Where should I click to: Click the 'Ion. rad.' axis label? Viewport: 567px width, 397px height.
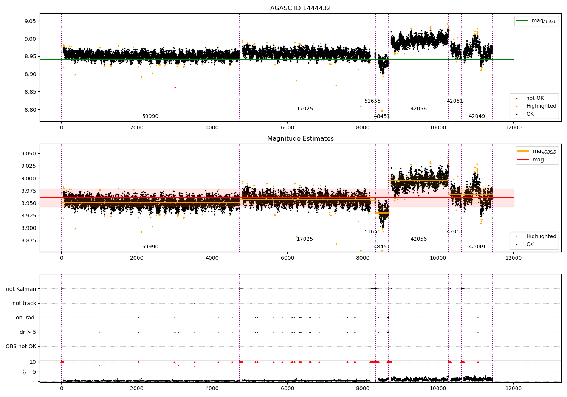click(x=25, y=318)
